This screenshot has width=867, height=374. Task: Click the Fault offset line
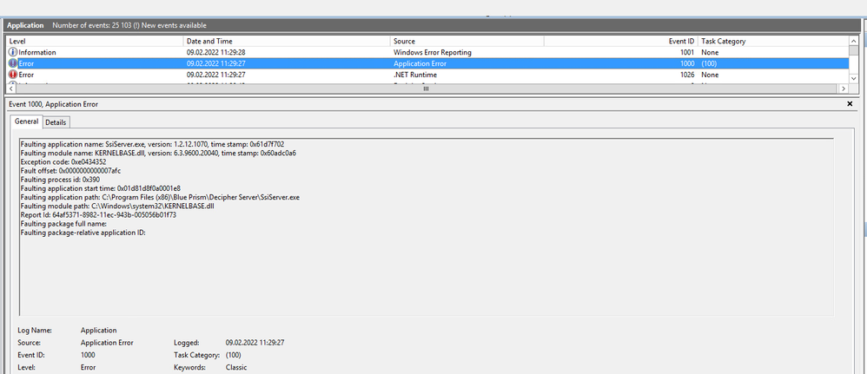pyautogui.click(x=70, y=171)
